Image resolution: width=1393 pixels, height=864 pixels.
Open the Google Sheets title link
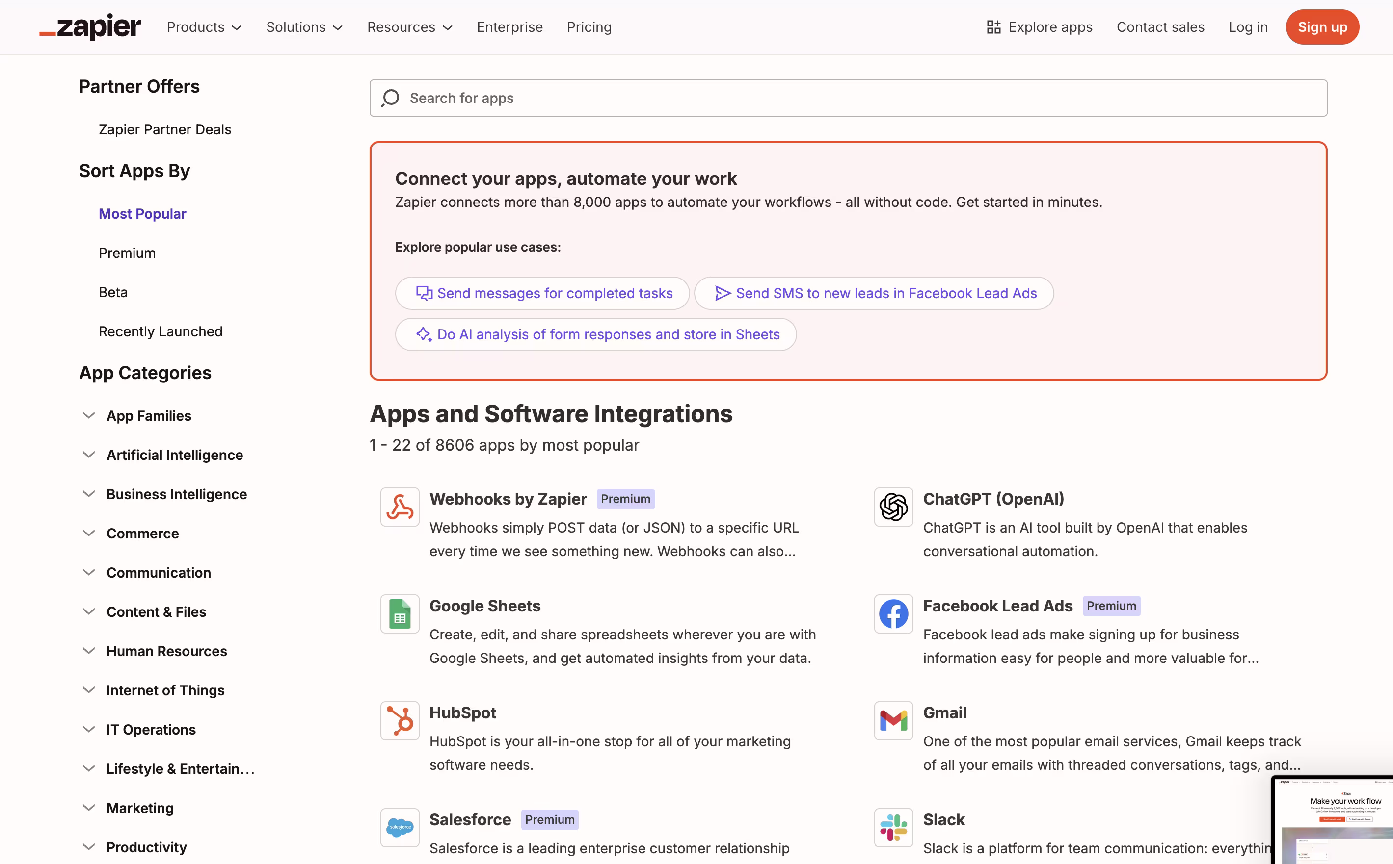(x=485, y=606)
